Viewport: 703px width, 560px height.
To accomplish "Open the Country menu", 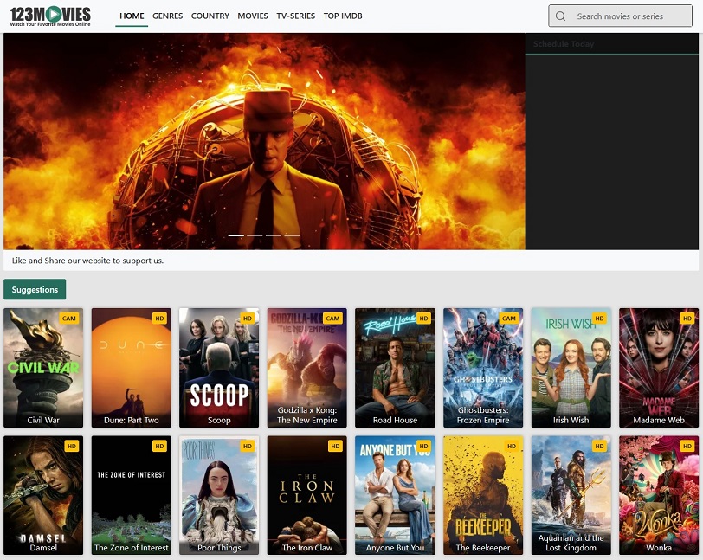I will click(210, 16).
